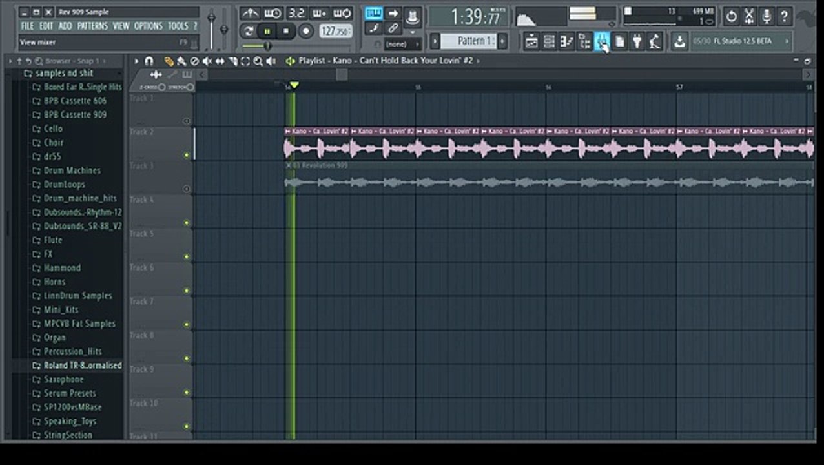Click the main pitch slider

pyautogui.click(x=224, y=29)
